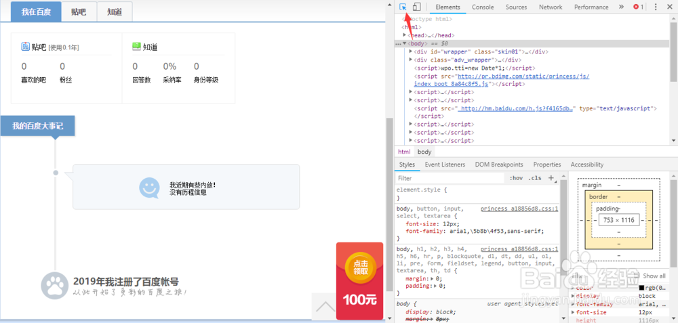Click the gray paw print Baidu icon
The height and width of the screenshot is (323, 678).
[54, 286]
